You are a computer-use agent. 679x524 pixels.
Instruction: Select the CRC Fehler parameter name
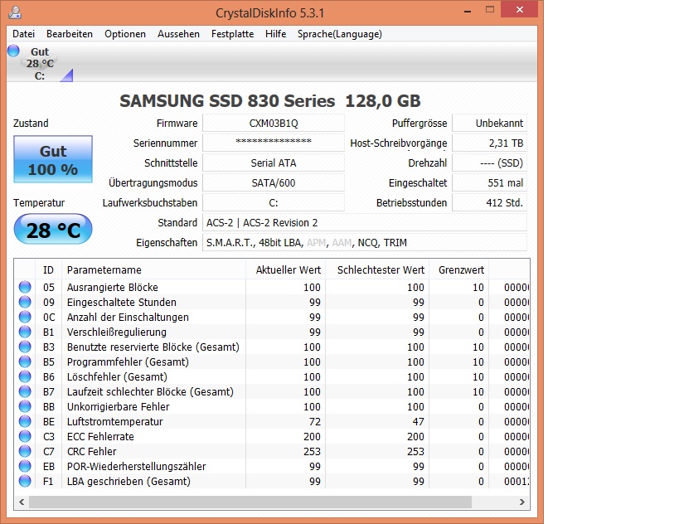click(91, 452)
